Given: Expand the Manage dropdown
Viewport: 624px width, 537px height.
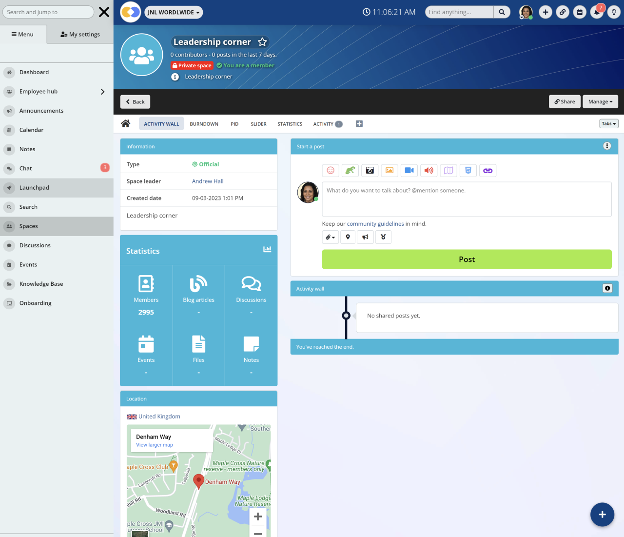Looking at the screenshot, I should point(600,101).
